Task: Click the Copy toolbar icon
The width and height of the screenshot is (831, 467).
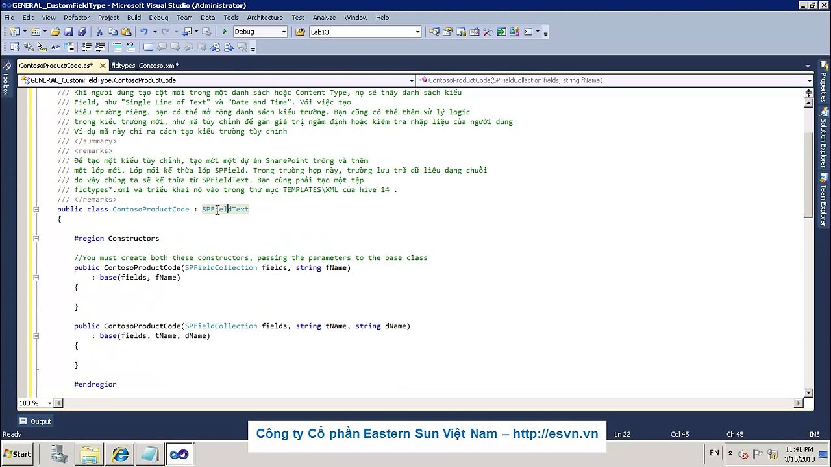Action: [x=112, y=32]
